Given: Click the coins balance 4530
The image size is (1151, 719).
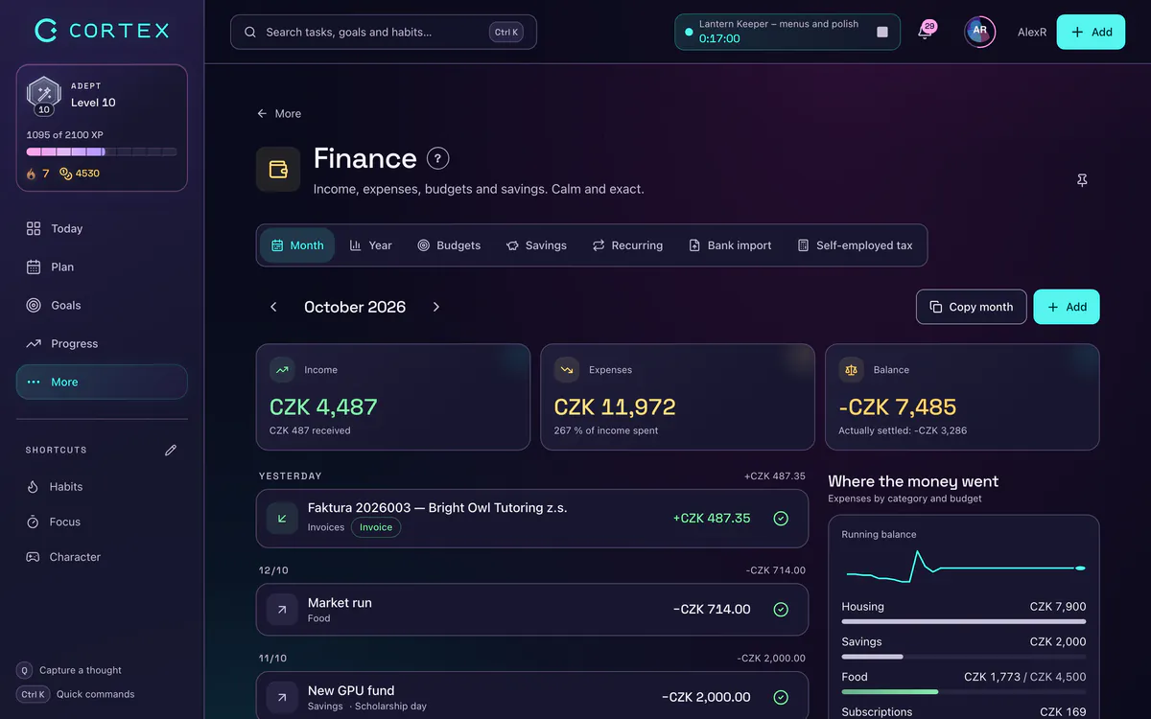Looking at the screenshot, I should coord(79,174).
